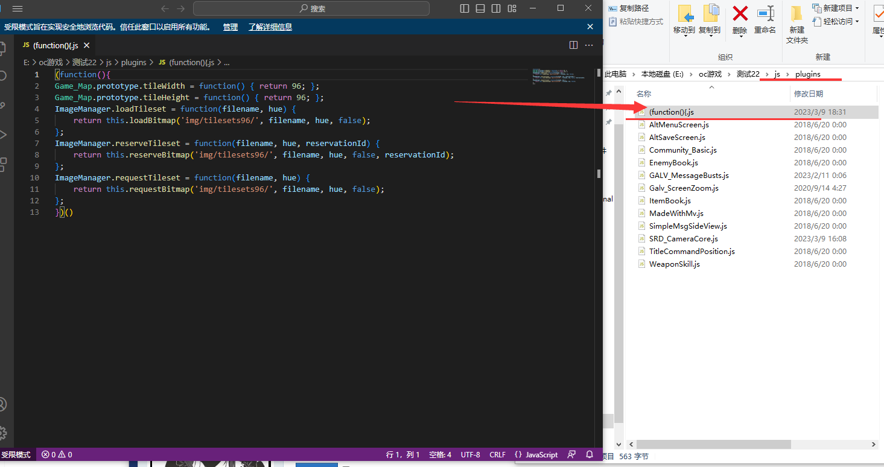Click 本地磁盘 (E:) in the address bar
The height and width of the screenshot is (467, 884).
coord(663,74)
